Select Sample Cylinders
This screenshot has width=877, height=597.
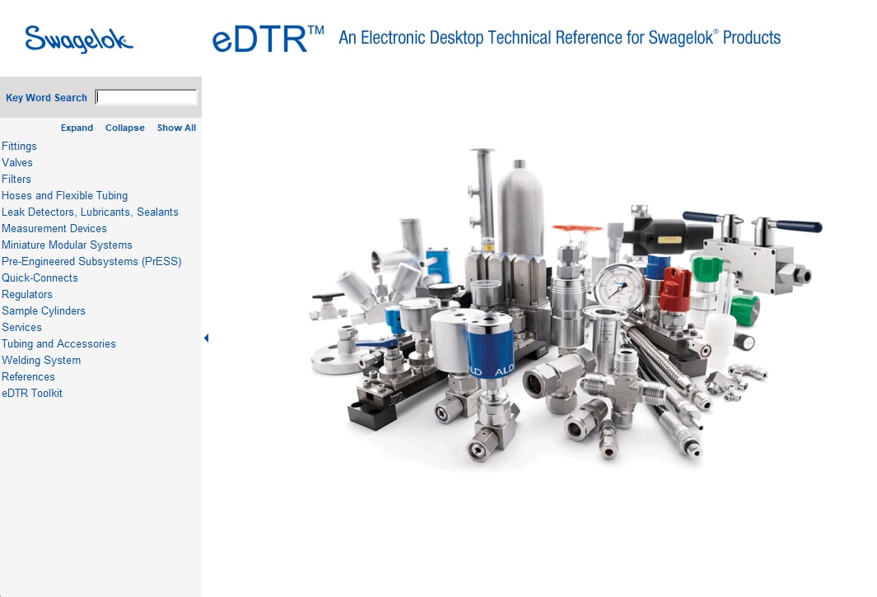pos(43,311)
